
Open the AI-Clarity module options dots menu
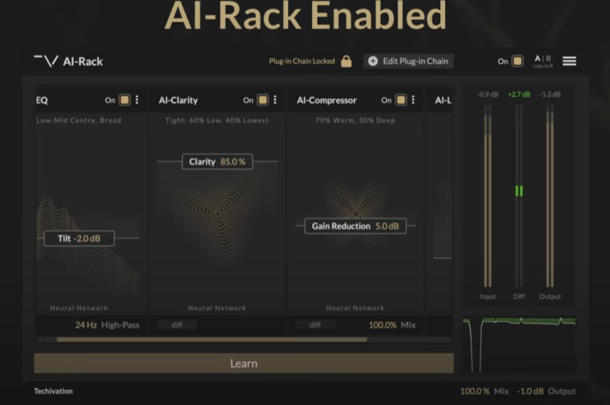click(x=275, y=100)
